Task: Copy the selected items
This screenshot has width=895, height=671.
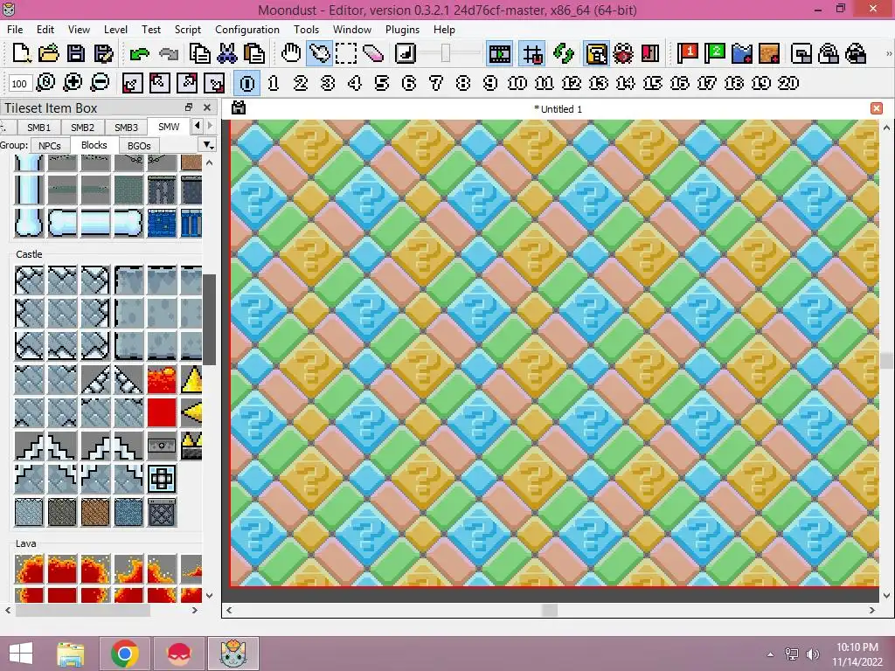Action: coord(200,53)
